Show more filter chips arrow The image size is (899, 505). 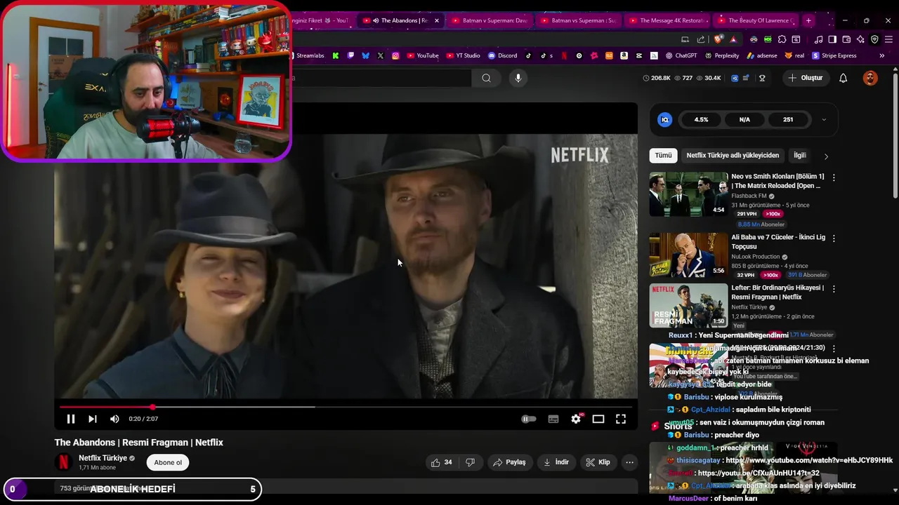(826, 156)
